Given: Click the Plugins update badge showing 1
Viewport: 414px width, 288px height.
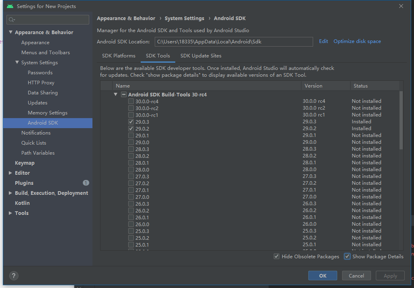Looking at the screenshot, I should point(86,183).
